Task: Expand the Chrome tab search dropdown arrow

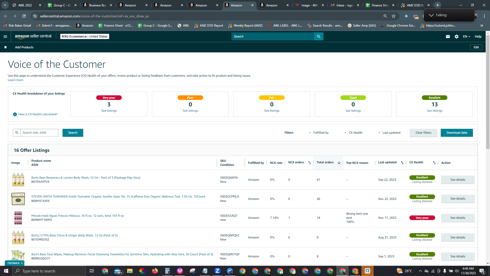Action: click(5, 5)
